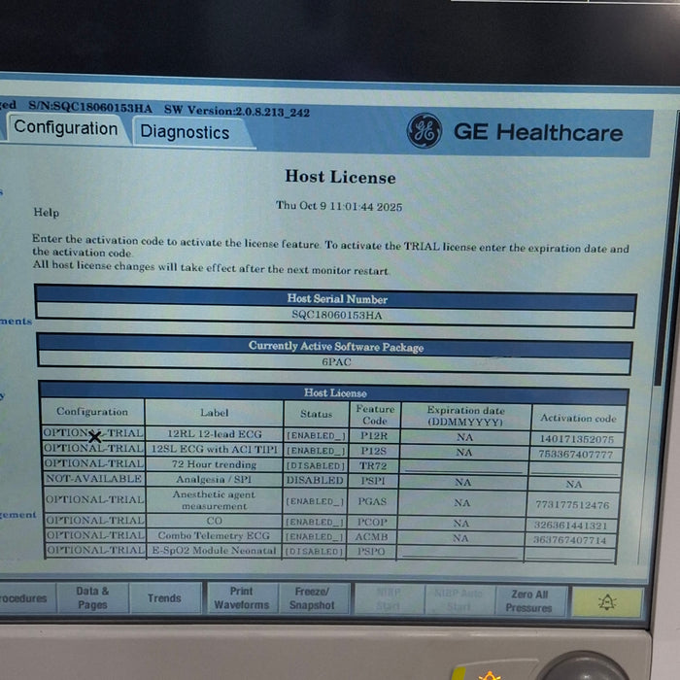Open the Data & Pages menu

[x=92, y=598]
